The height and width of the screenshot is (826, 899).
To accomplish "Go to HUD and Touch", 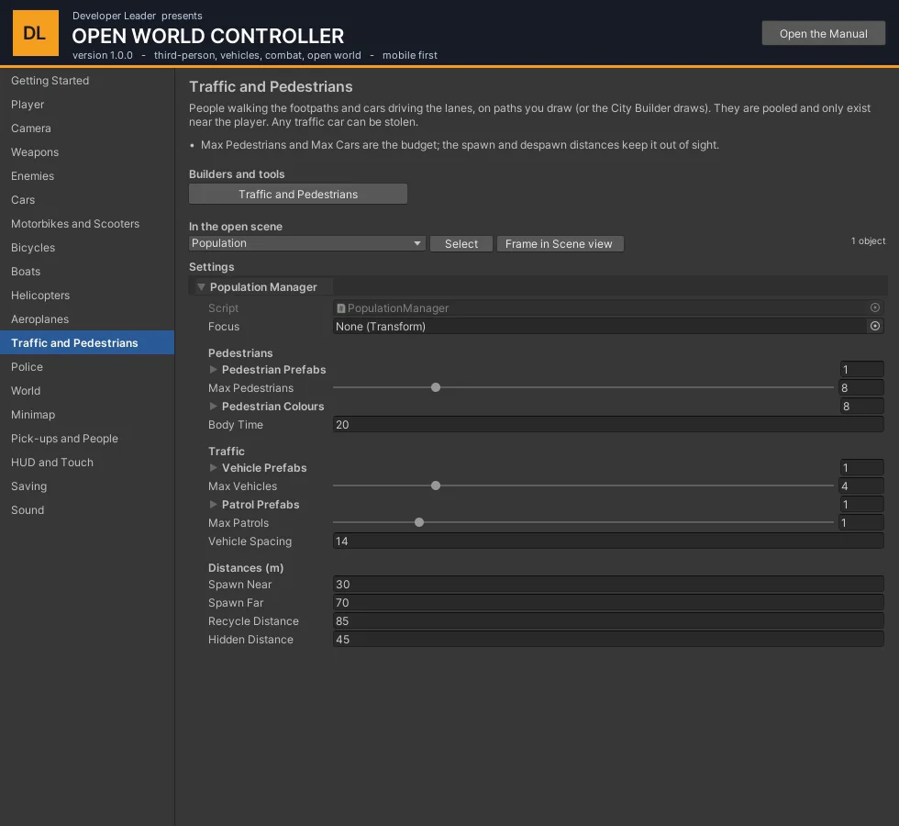I will [87, 463].
